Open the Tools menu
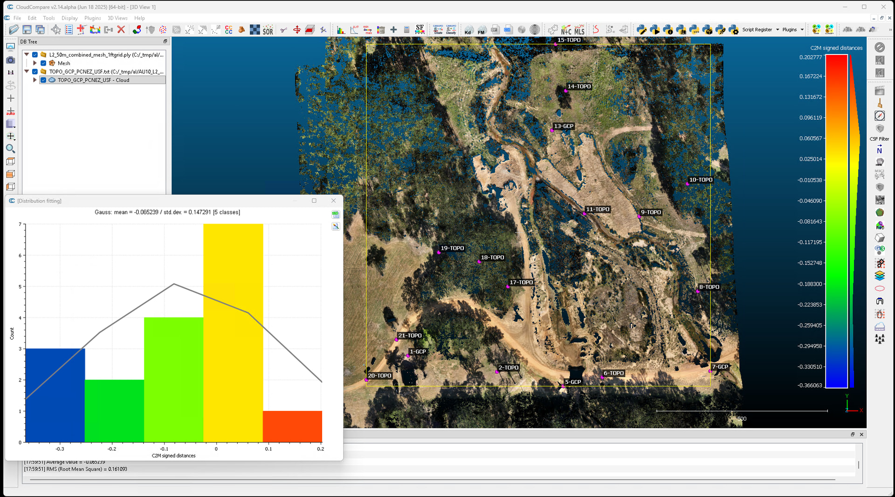 coord(49,18)
